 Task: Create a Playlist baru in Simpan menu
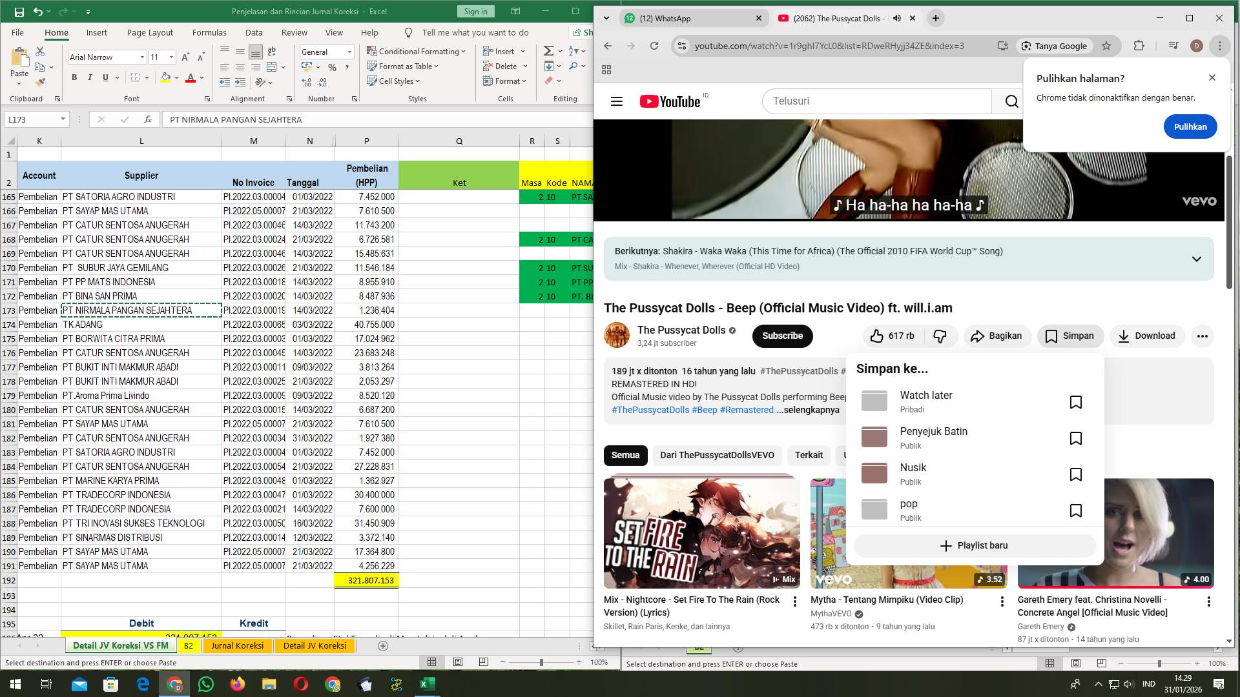click(x=974, y=545)
